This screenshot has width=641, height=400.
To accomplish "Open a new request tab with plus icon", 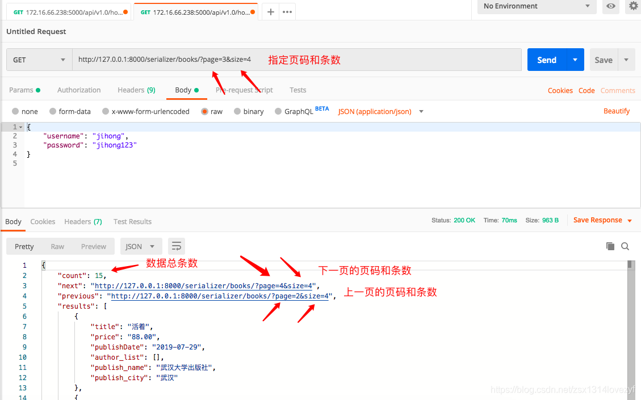I will [270, 12].
